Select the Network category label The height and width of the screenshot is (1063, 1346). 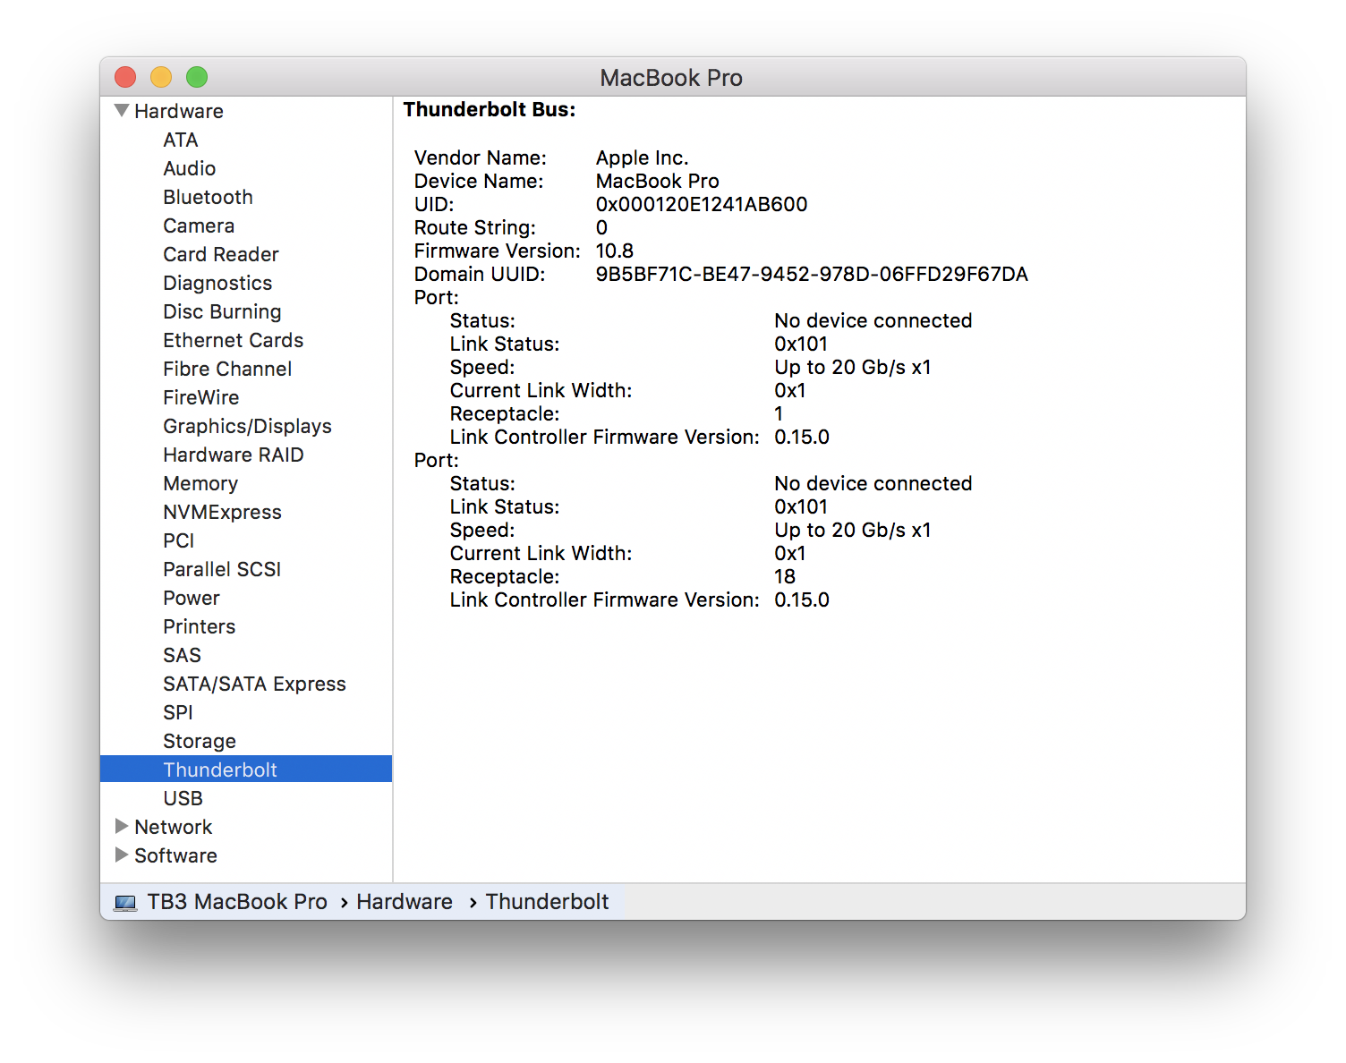[x=173, y=827]
